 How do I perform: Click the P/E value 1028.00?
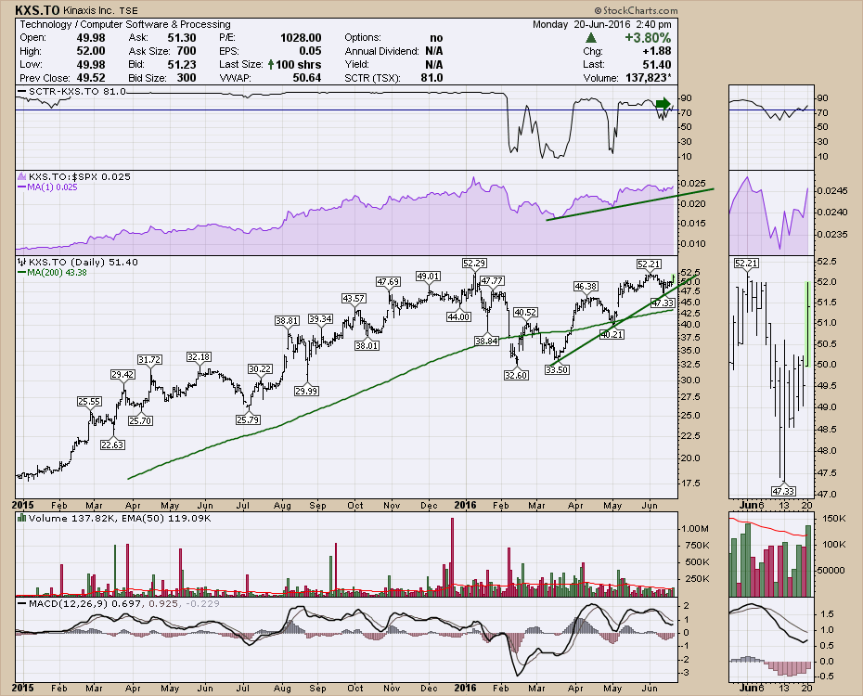(301, 38)
